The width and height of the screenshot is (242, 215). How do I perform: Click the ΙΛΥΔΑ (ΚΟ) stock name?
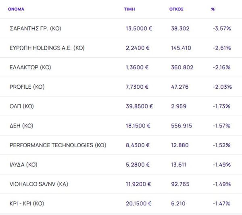click(x=24, y=165)
